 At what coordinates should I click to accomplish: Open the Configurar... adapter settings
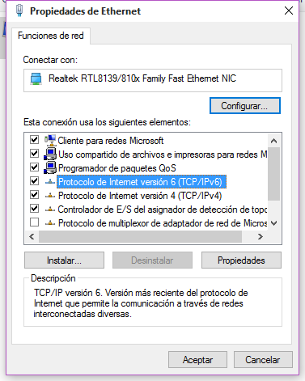pyautogui.click(x=245, y=106)
